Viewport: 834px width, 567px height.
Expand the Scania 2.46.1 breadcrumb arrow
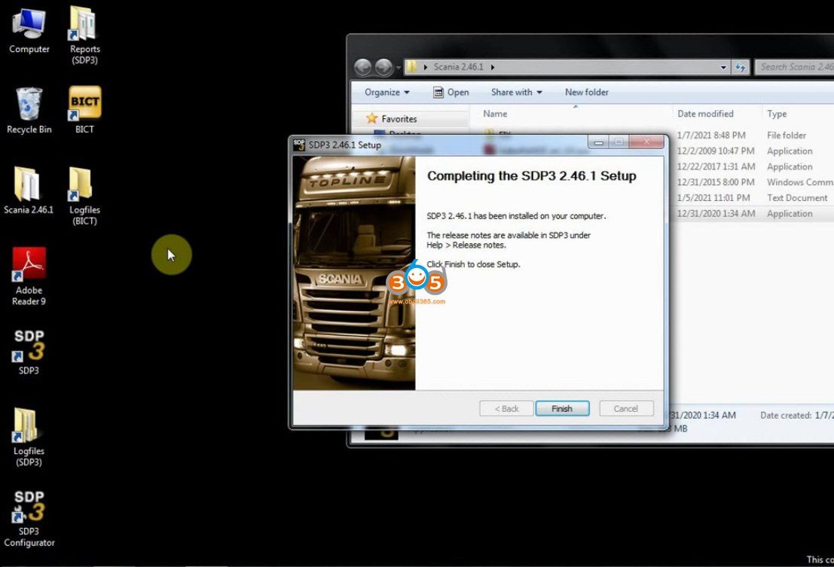[493, 67]
